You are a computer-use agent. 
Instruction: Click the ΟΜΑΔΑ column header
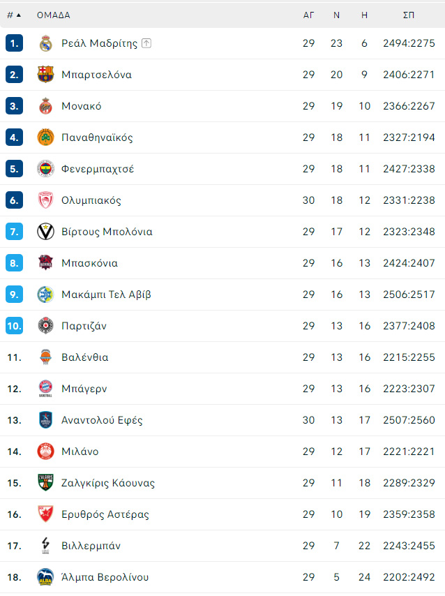coord(53,15)
